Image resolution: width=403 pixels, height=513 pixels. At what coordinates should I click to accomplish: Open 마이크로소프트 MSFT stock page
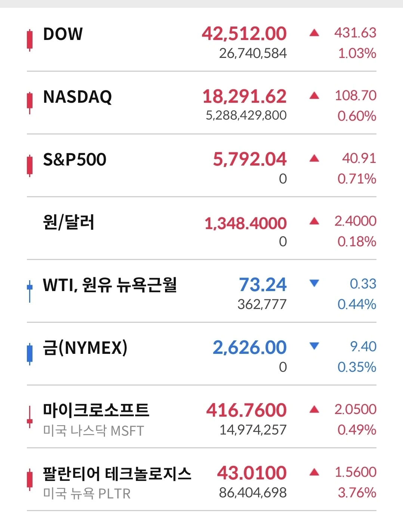[202, 417]
